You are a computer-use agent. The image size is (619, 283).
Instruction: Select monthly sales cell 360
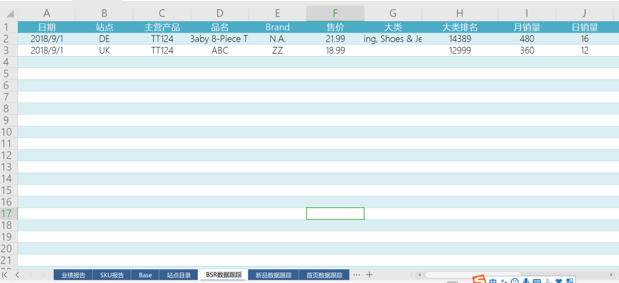[527, 50]
